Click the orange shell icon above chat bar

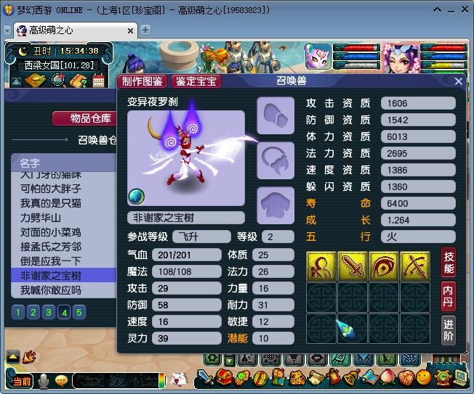tap(29, 356)
